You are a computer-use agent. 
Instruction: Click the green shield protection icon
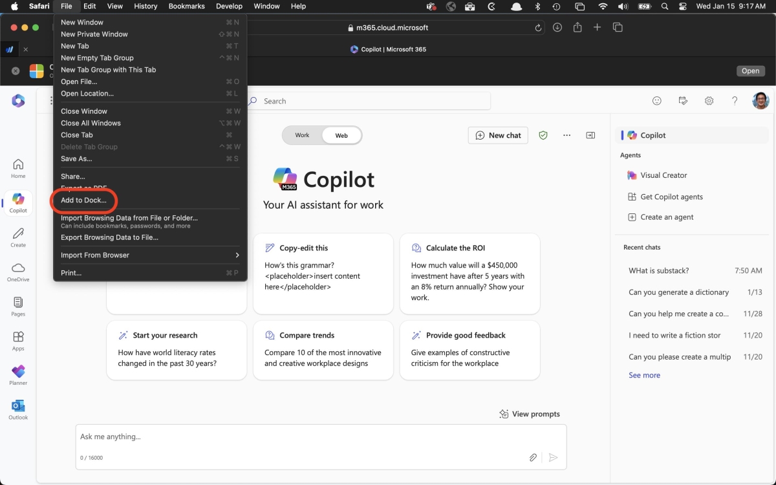pyautogui.click(x=543, y=135)
